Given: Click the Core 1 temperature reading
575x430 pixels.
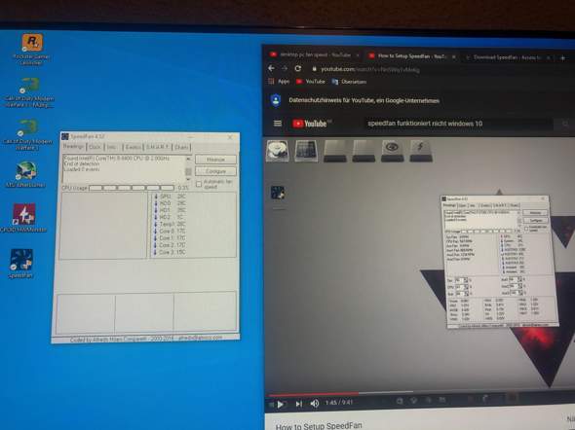Looking at the screenshot, I should coord(171,238).
